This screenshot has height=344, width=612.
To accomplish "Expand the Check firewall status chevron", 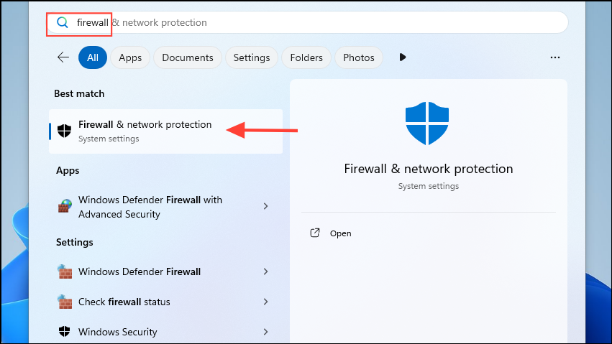I will click(265, 302).
